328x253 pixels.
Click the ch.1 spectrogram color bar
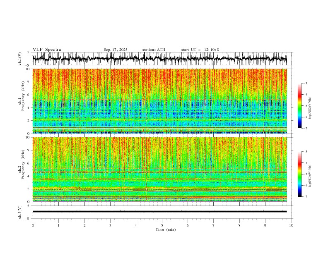point(299,106)
